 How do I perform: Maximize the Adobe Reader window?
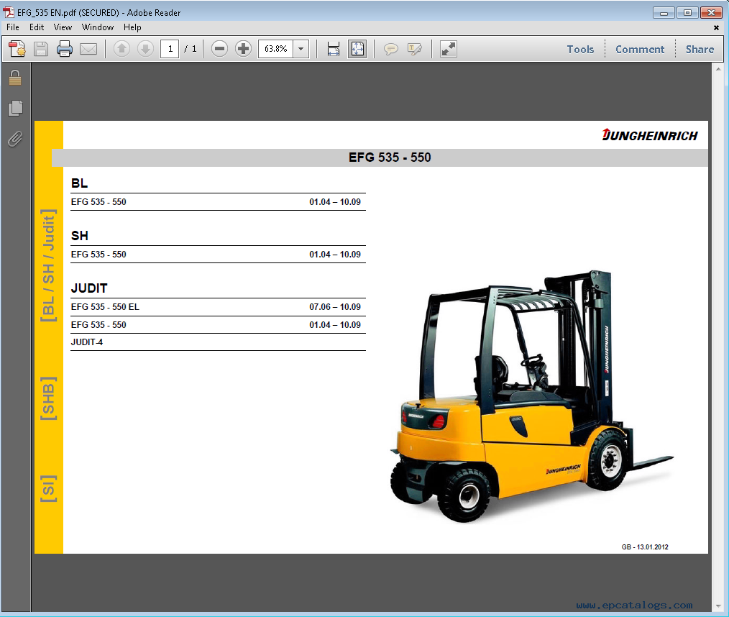click(x=687, y=12)
